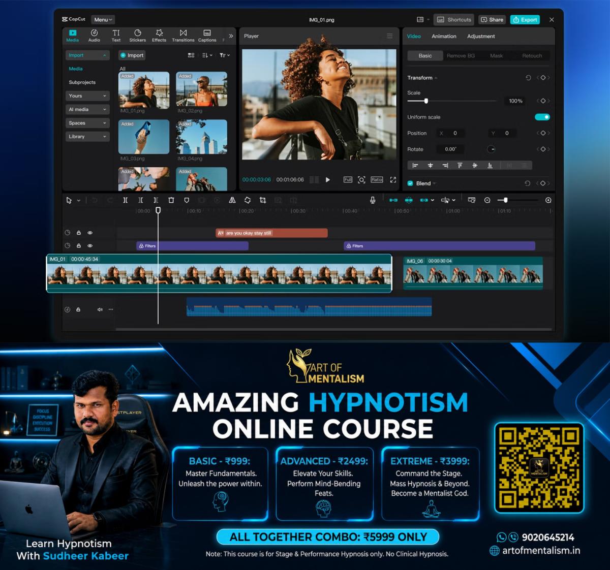The height and width of the screenshot is (570, 610).
Task: Uncheck the Blend checkbox
Action: (410, 183)
